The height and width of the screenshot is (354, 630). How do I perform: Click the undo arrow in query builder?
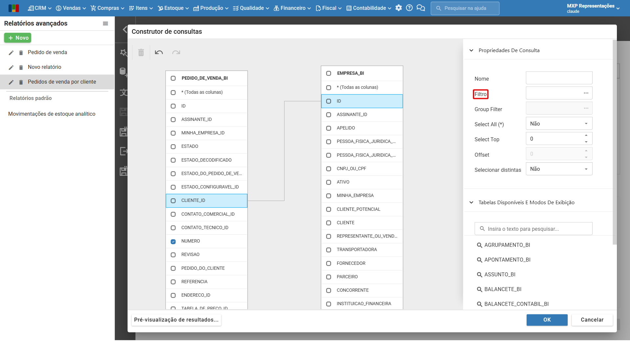tap(159, 52)
